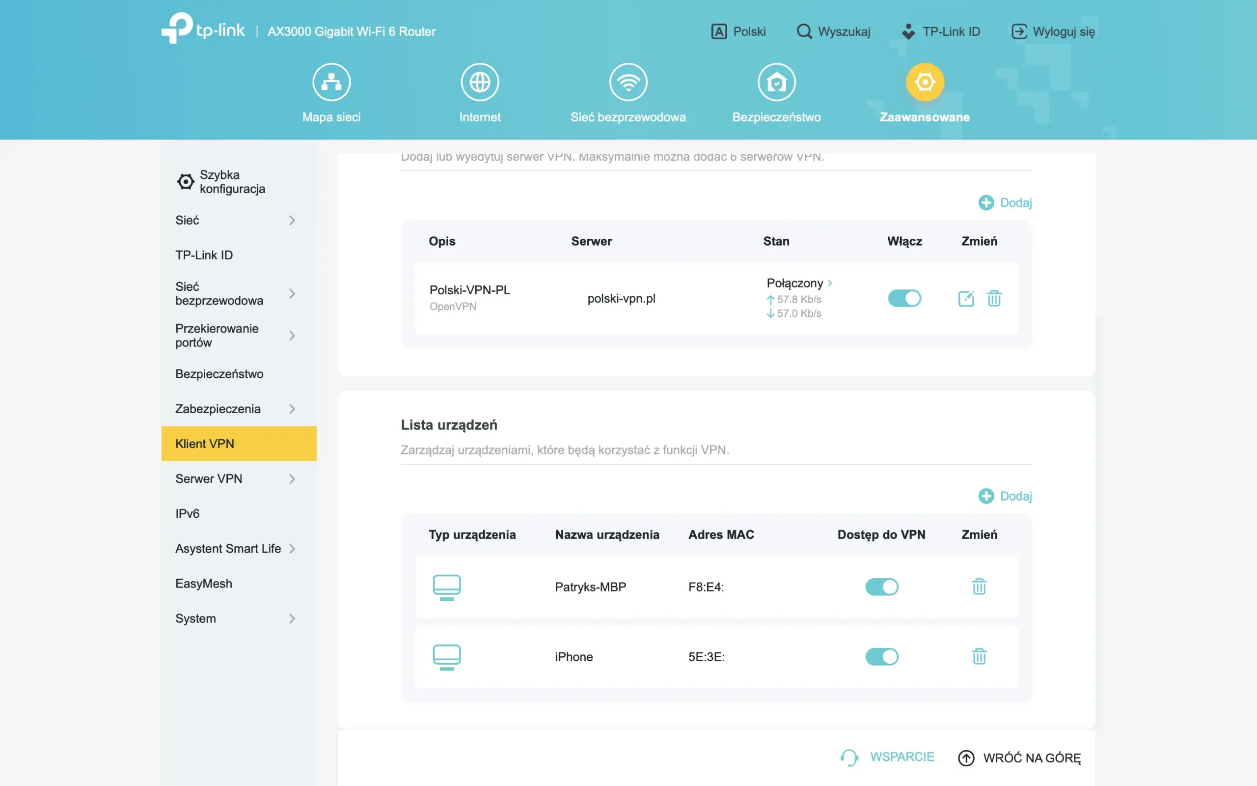Delete the iPhone device entry

tap(979, 657)
